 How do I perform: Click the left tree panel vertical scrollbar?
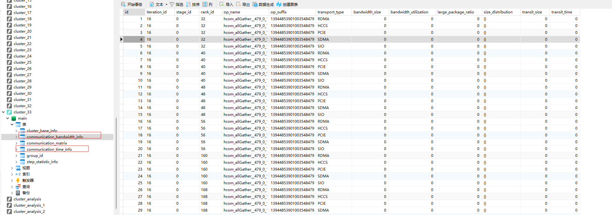coord(116,163)
